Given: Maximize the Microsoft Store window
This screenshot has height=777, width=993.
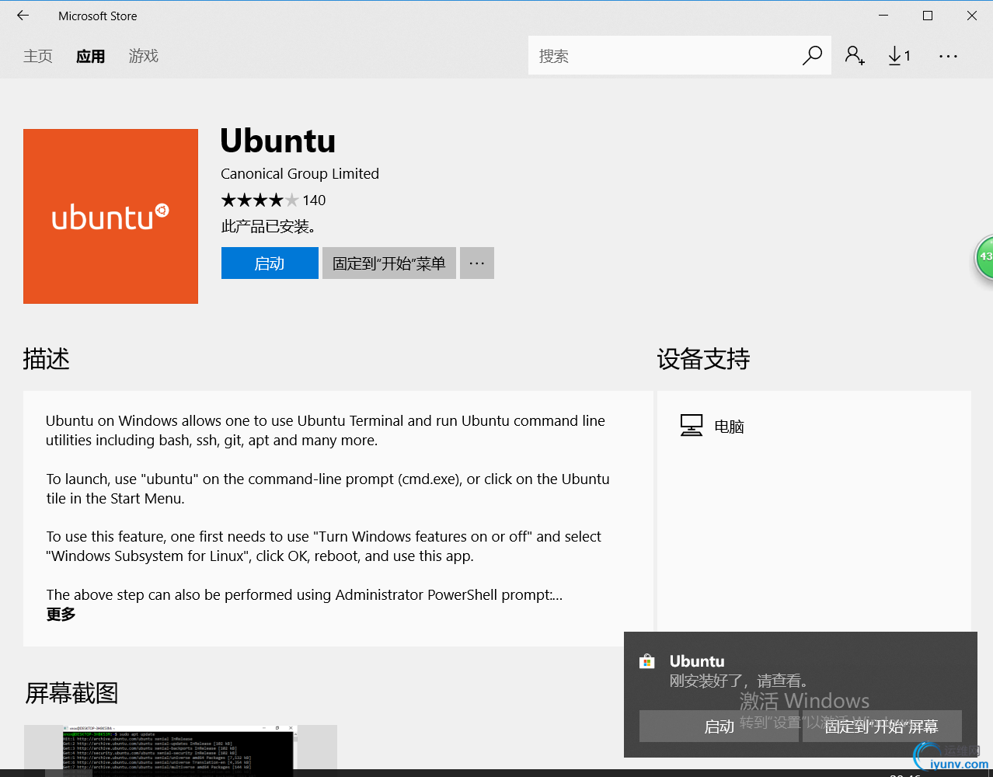Looking at the screenshot, I should (x=928, y=16).
